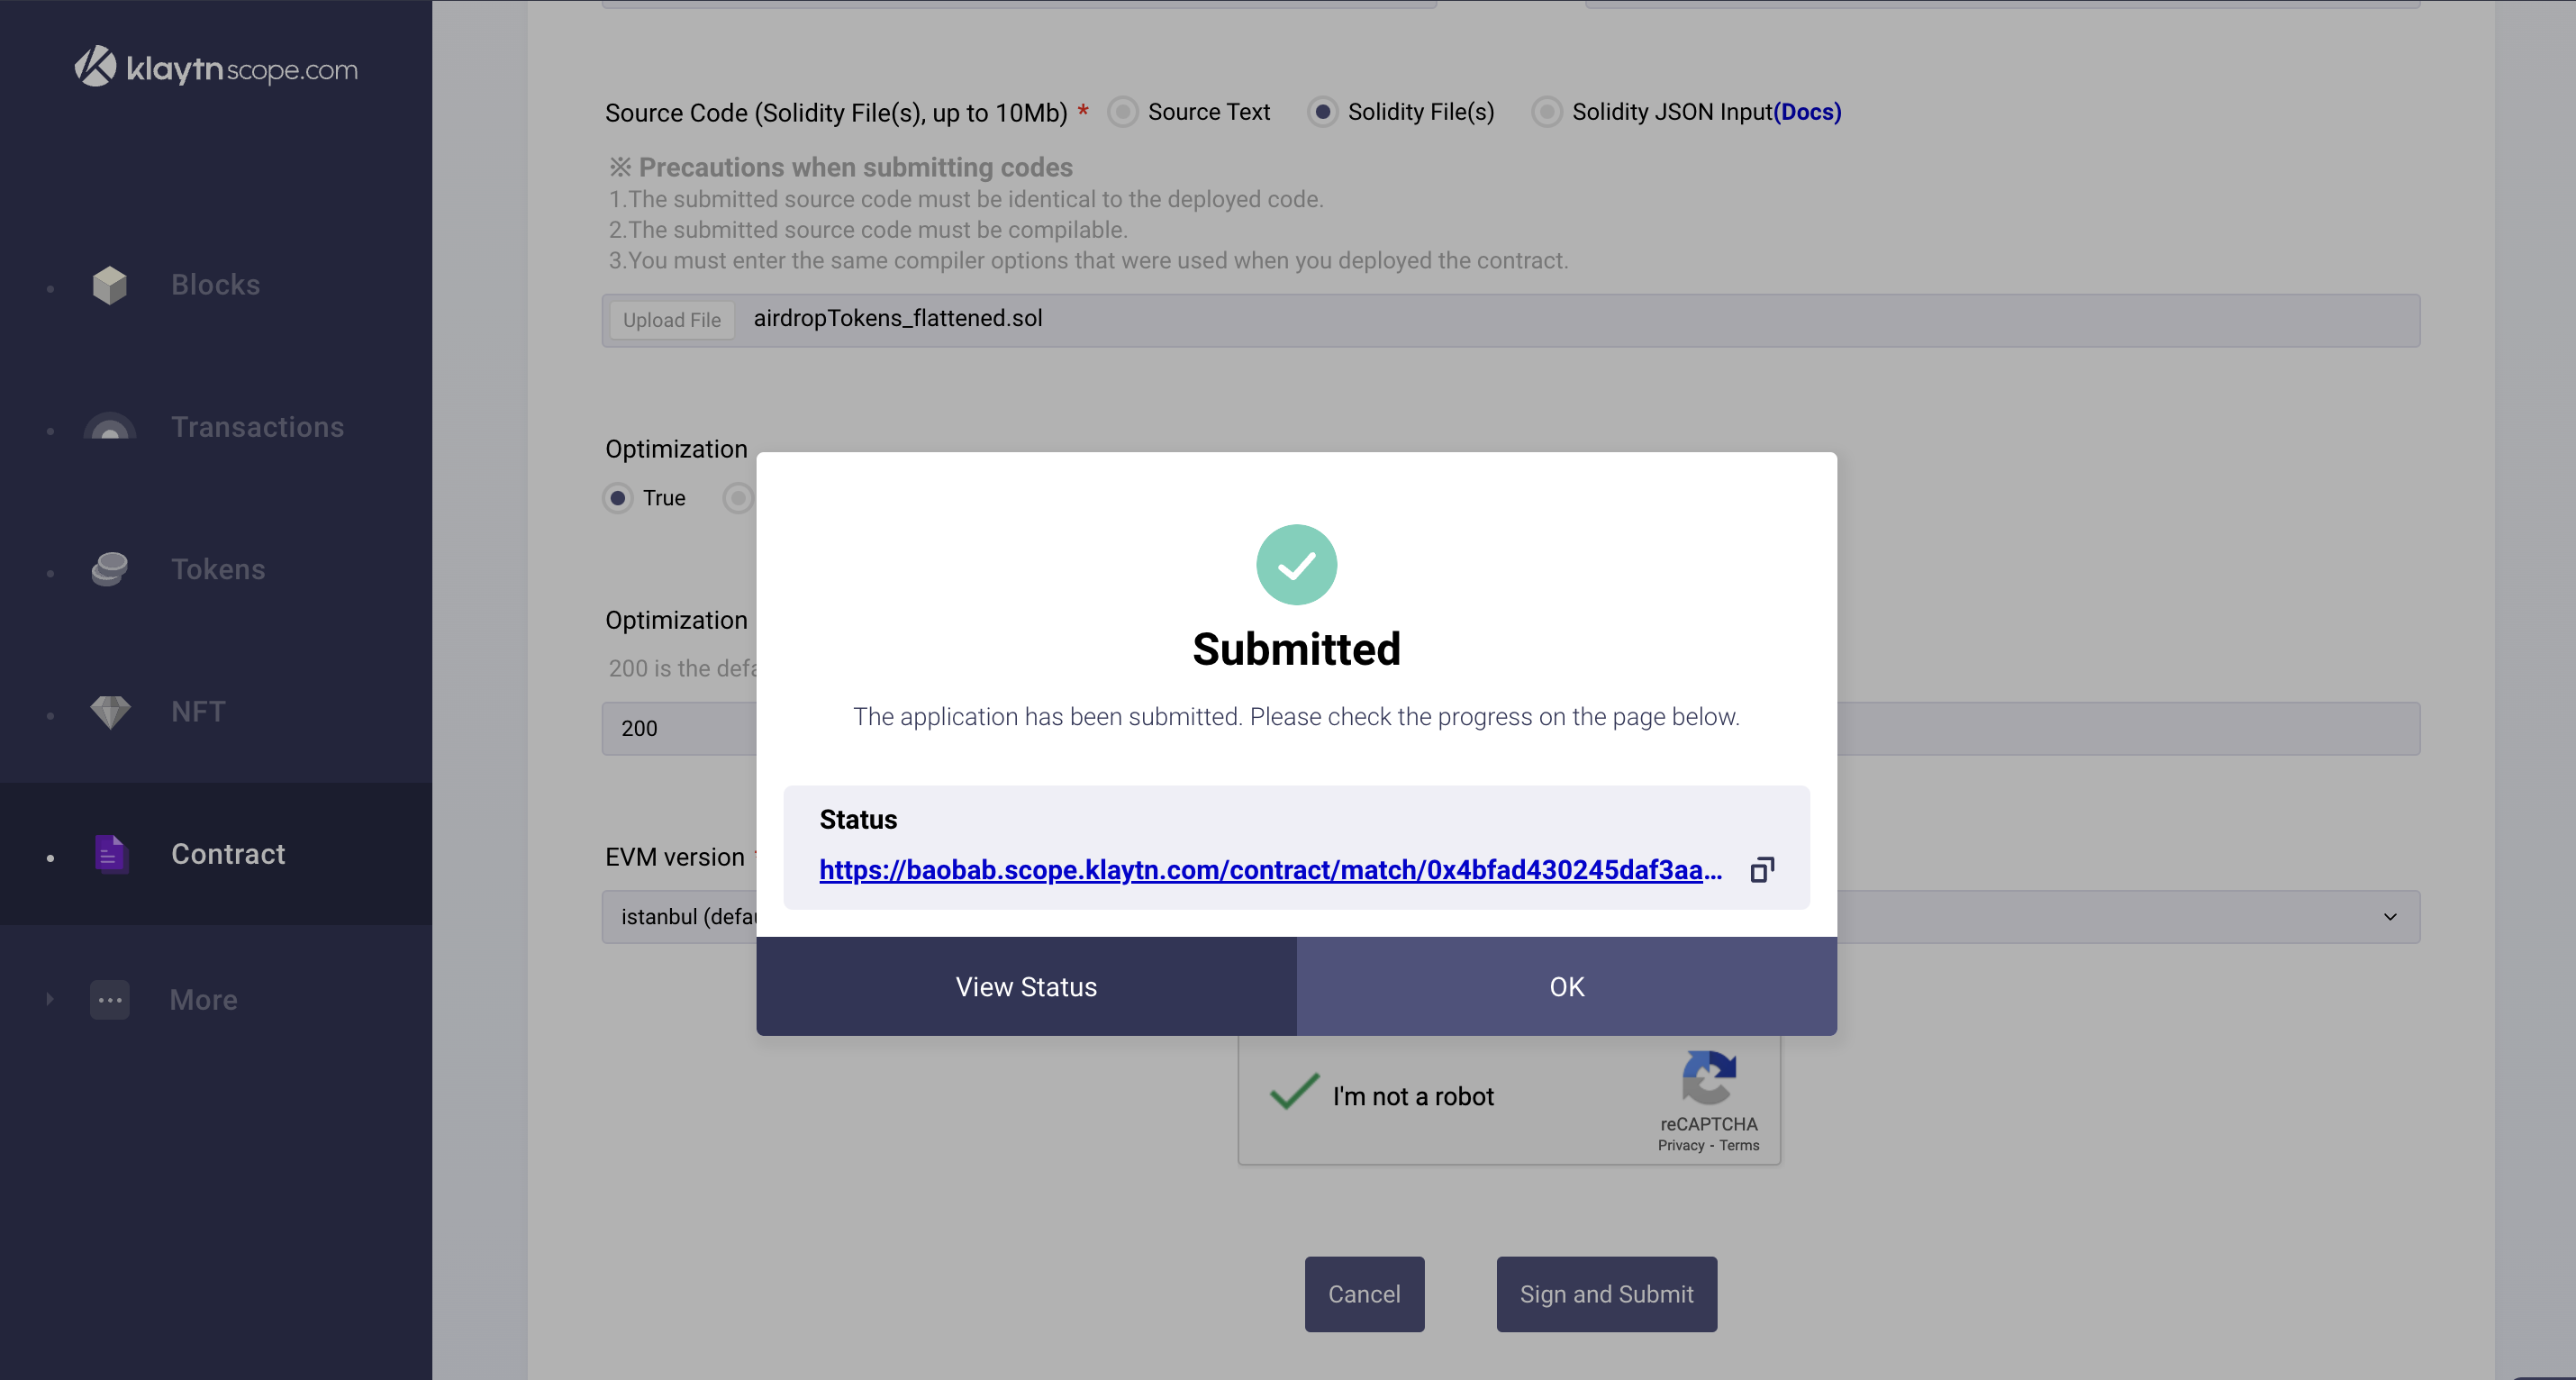Choose the Solidity JSON Input radio option
The image size is (2576, 1380).
(1547, 112)
